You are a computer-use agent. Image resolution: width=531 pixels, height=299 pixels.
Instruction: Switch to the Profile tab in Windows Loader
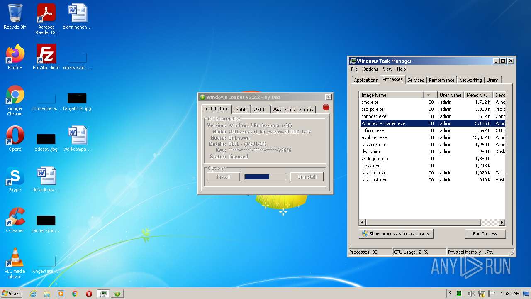click(x=240, y=110)
